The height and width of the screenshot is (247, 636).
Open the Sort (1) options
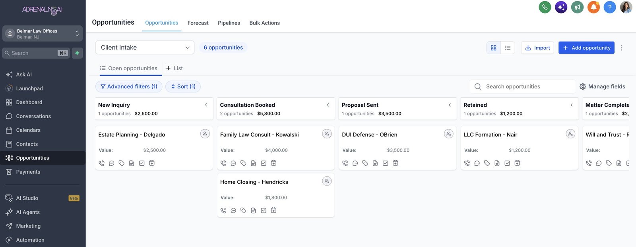click(x=183, y=86)
